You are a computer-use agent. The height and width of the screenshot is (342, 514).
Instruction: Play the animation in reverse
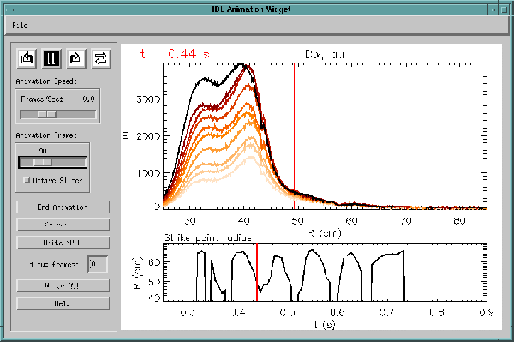tap(27, 58)
